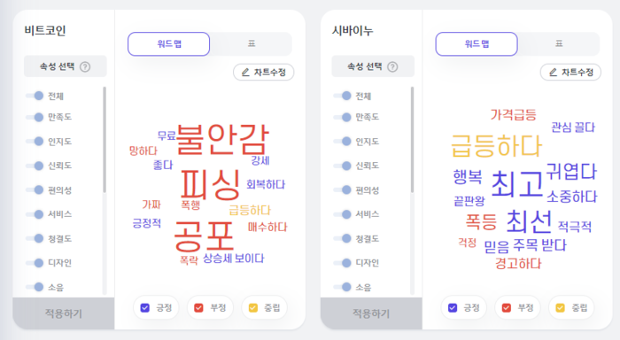Toggle the 만족도 switch in Shiba Inu panel
Image resolution: width=620 pixels, height=340 pixels.
[x=343, y=117]
